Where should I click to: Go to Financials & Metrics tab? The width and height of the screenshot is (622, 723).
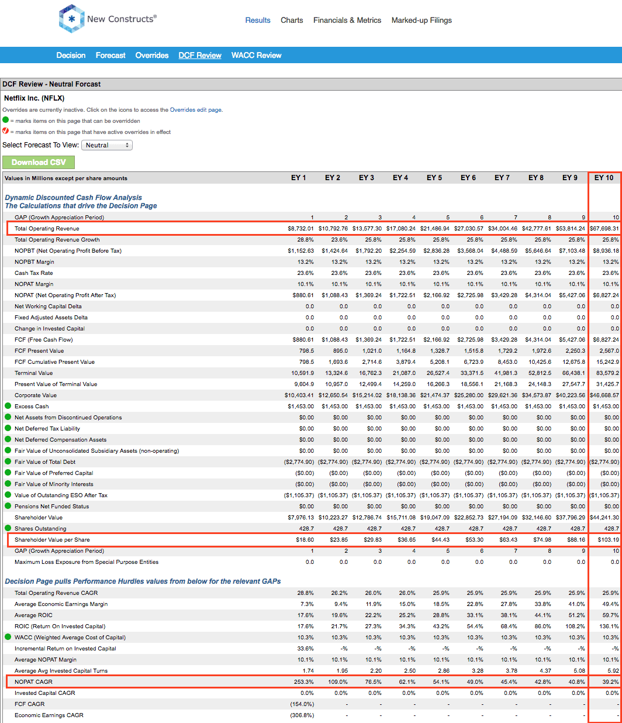pos(347,20)
